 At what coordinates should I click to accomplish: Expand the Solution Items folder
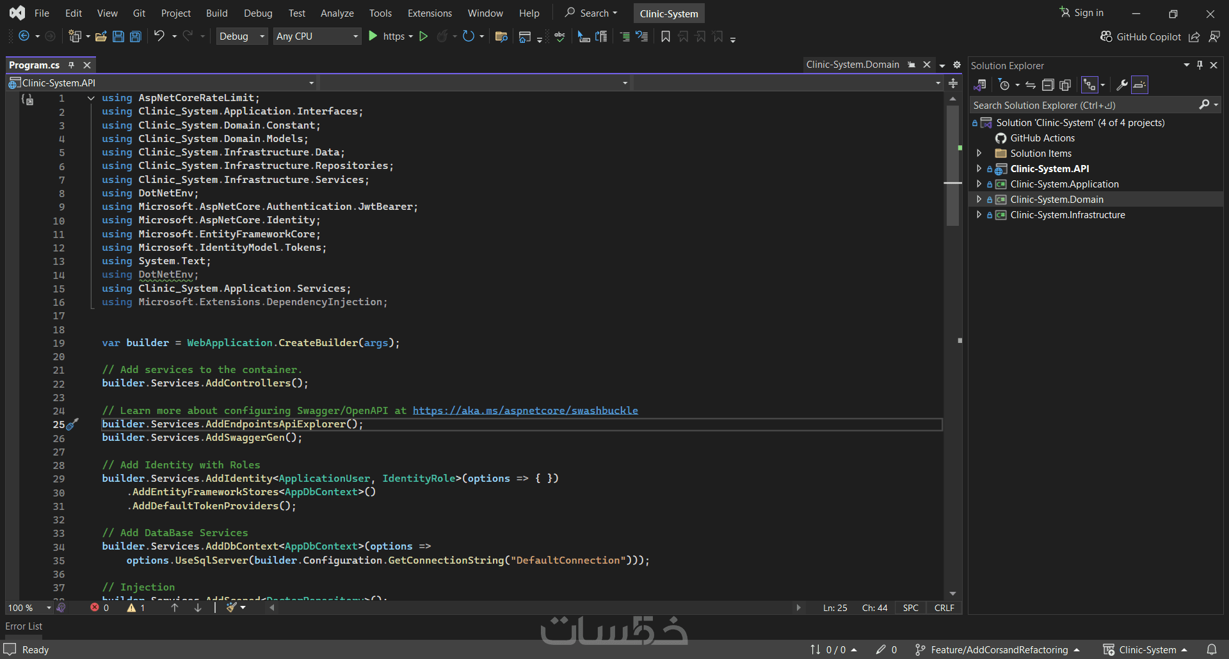click(x=979, y=154)
